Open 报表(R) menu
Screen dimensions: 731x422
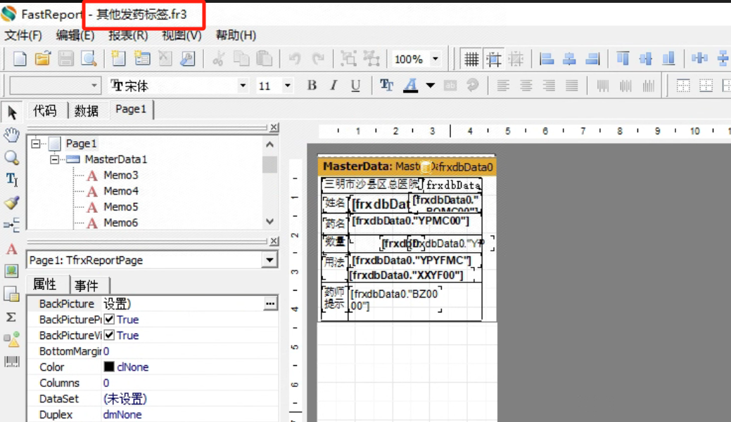coord(128,35)
